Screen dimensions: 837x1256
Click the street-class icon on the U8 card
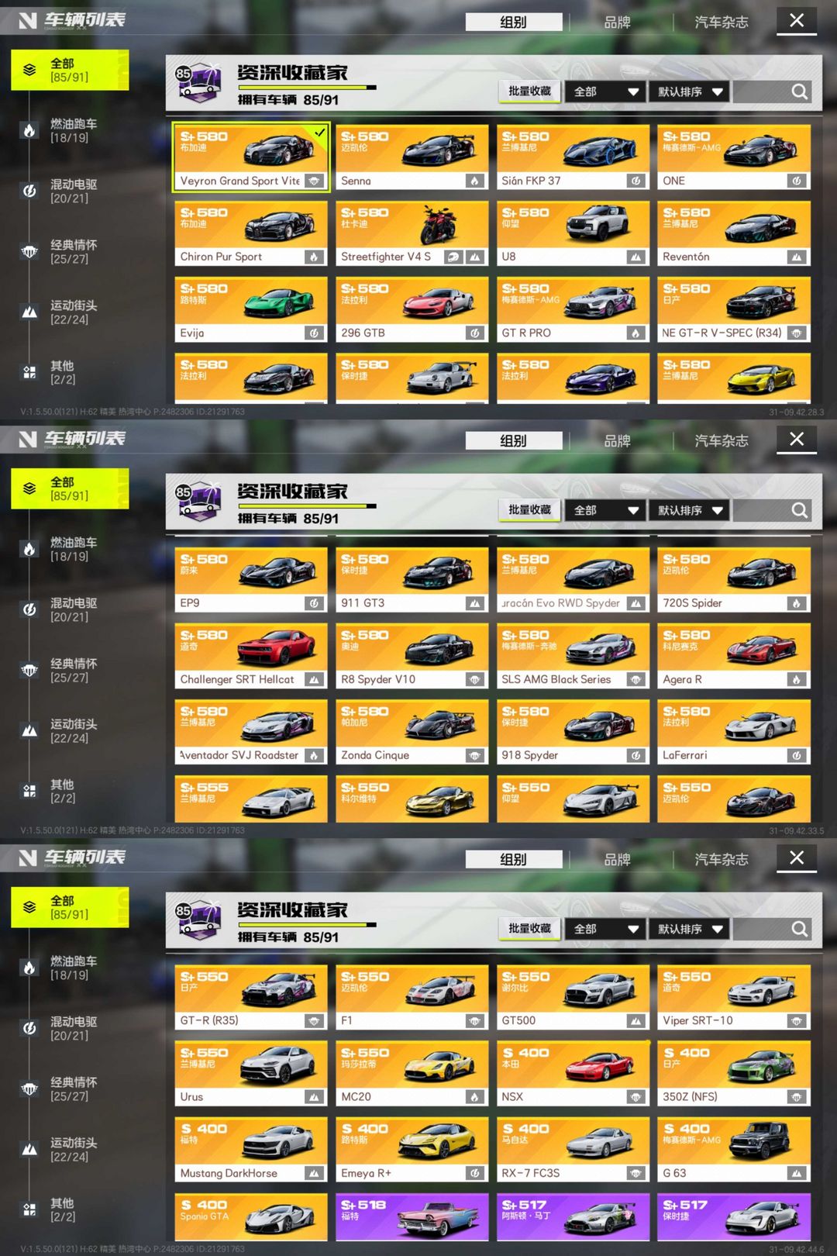click(x=635, y=257)
